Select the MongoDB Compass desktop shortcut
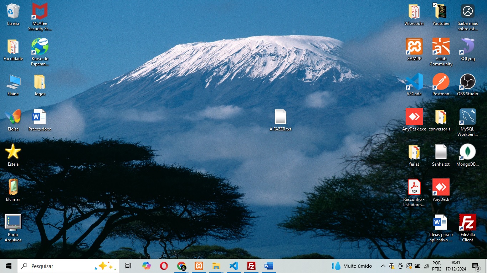Viewport: 487px width, 273px height. click(467, 152)
